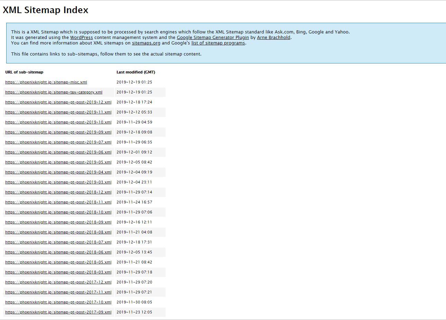The image size is (446, 320).
Task: Open sitemap-pt-post-2018-08.xml
Action: click(58, 232)
